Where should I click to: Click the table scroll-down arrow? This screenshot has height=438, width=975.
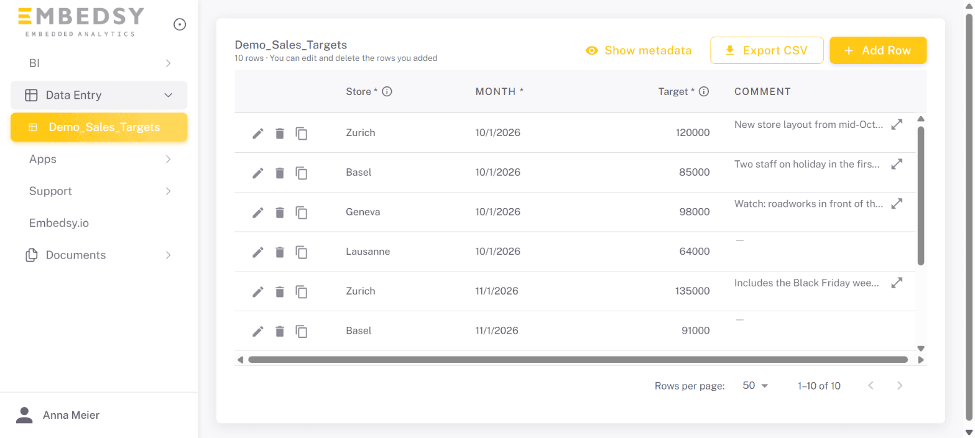tap(921, 349)
